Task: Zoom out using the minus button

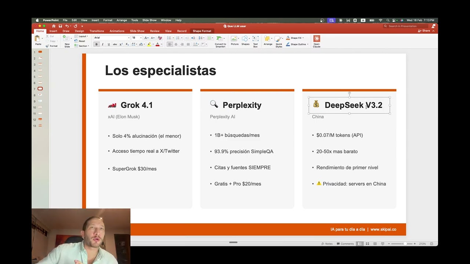Action: tap(389, 243)
